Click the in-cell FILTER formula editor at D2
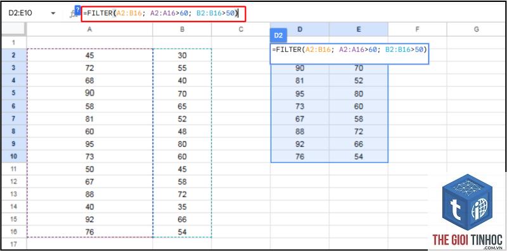The image size is (507, 251). (x=350, y=54)
